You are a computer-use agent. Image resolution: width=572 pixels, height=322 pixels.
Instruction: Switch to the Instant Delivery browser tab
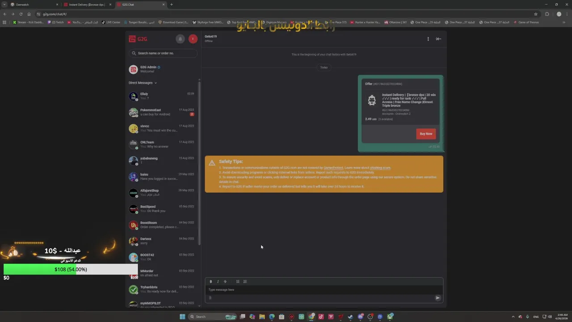pyautogui.click(x=87, y=4)
